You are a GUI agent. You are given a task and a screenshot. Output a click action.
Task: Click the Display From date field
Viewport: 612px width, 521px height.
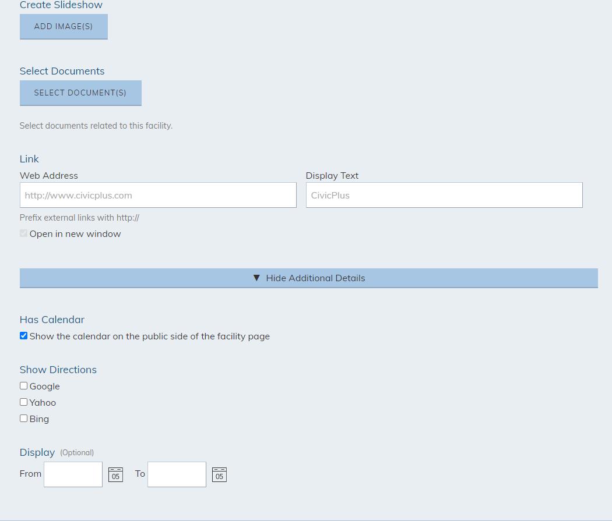[x=73, y=474]
